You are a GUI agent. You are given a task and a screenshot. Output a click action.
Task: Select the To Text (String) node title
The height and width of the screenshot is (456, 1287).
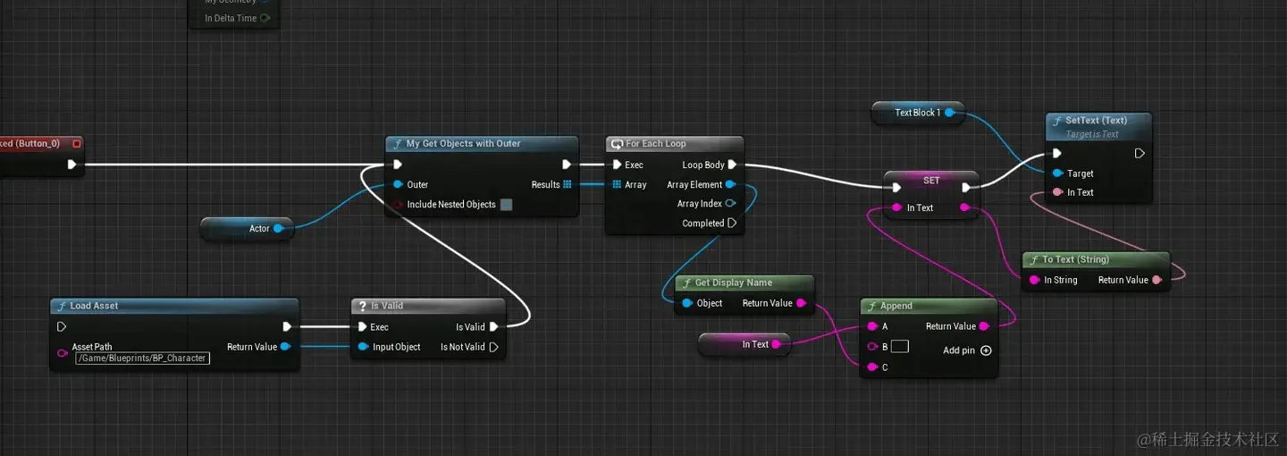[x=1075, y=259]
